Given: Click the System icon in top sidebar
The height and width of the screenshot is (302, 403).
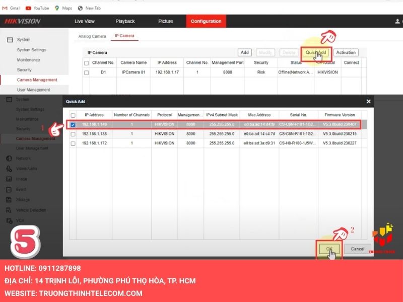Looking at the screenshot, I should [10, 40].
